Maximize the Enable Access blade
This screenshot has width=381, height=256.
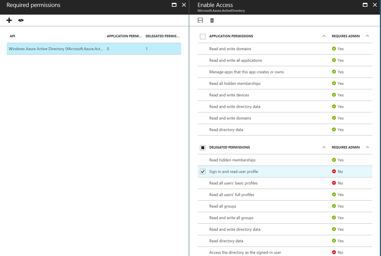[x=365, y=5]
